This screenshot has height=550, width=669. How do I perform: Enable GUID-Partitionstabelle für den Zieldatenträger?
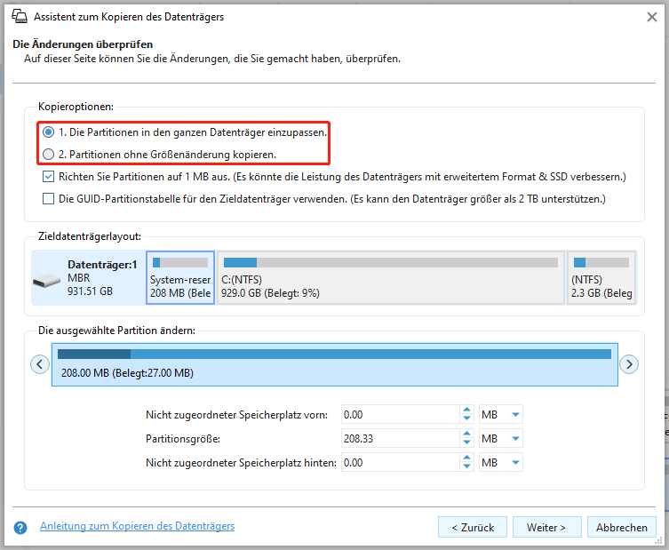tap(48, 199)
